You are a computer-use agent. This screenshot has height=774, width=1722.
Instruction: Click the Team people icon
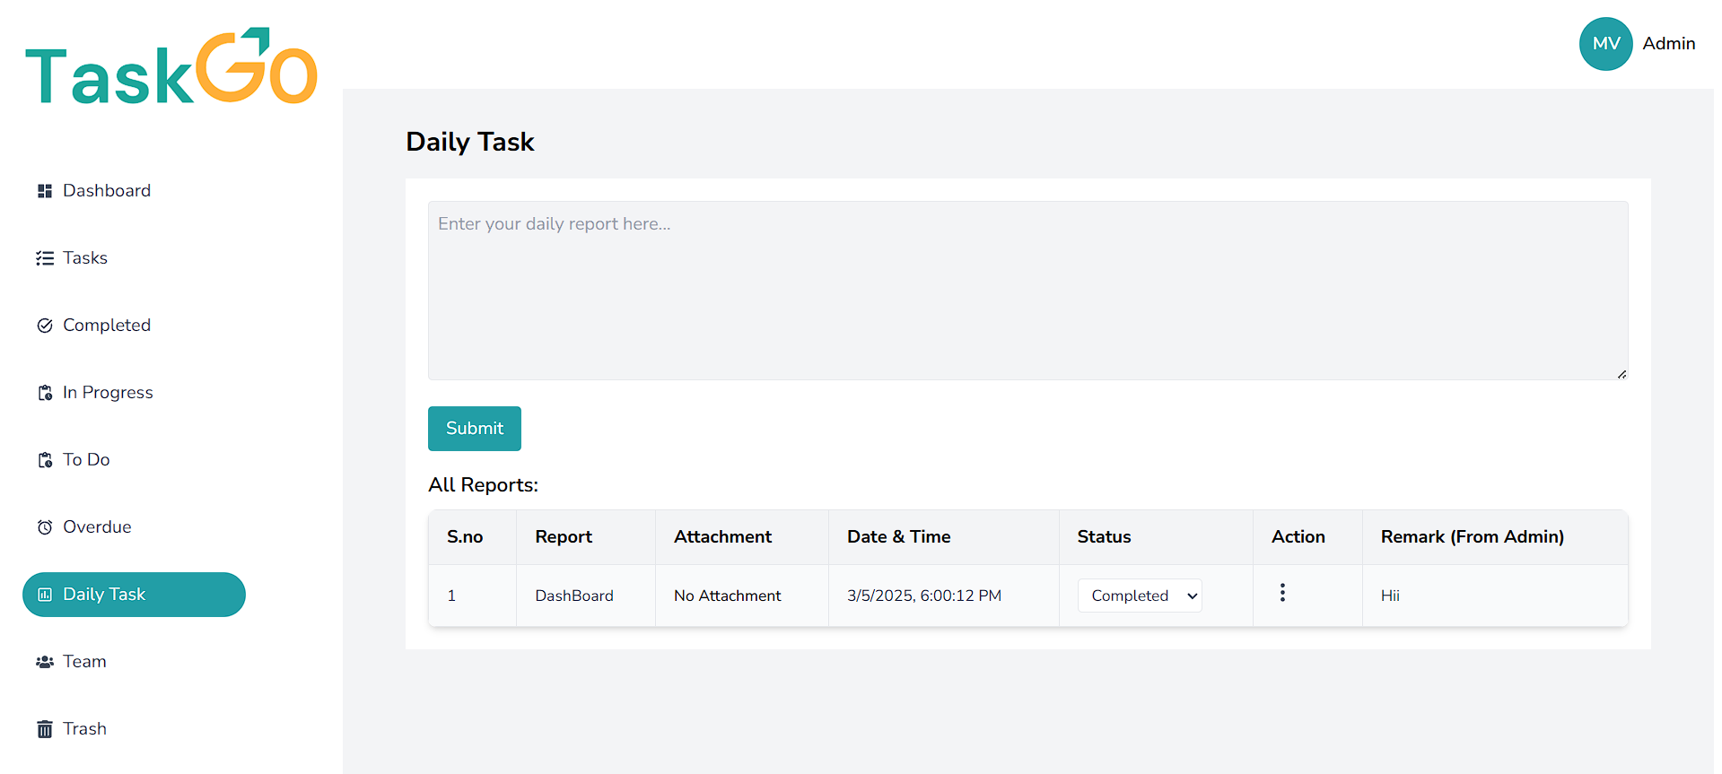45,662
